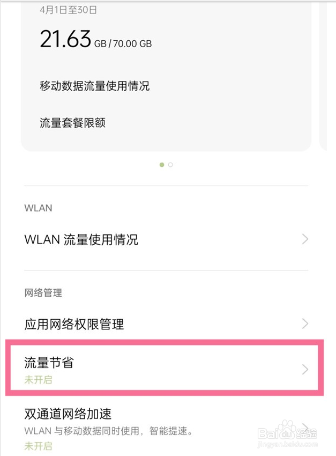Tap the next data card peeking at right
The width and height of the screenshot is (336, 456).
point(323,76)
